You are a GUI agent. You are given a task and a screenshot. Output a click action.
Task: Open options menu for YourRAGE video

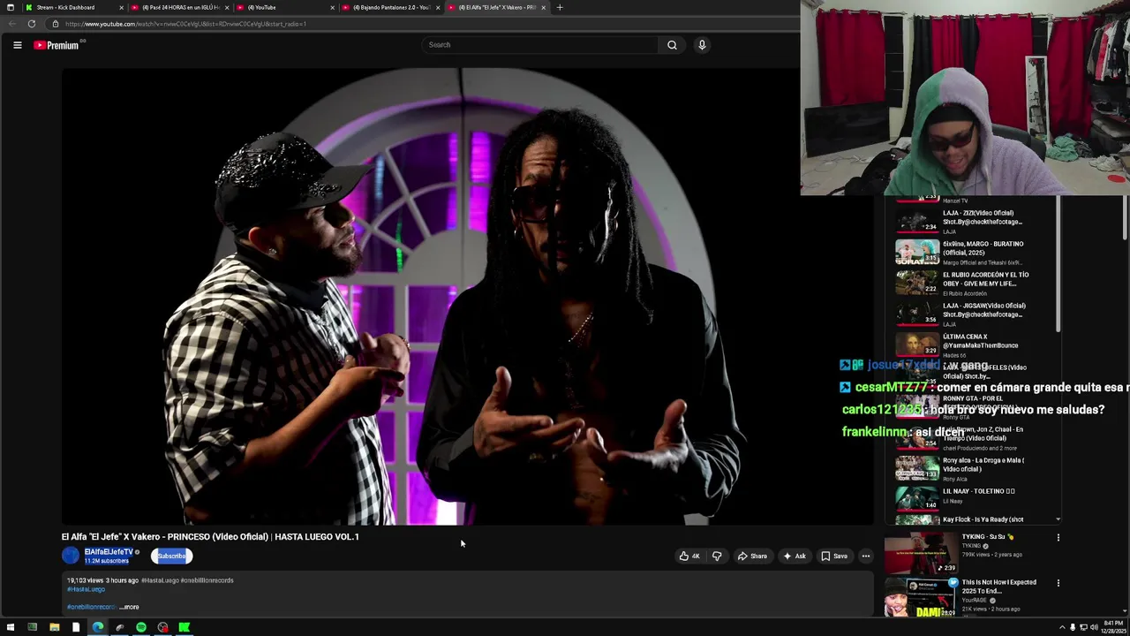coord(1058,583)
